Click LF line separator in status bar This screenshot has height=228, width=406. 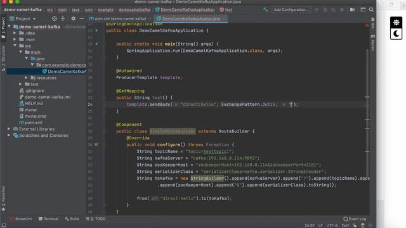pos(320,225)
